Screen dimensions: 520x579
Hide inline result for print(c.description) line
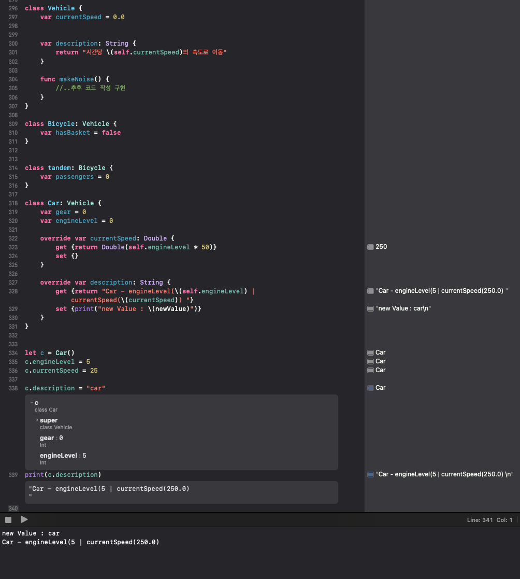pos(370,474)
